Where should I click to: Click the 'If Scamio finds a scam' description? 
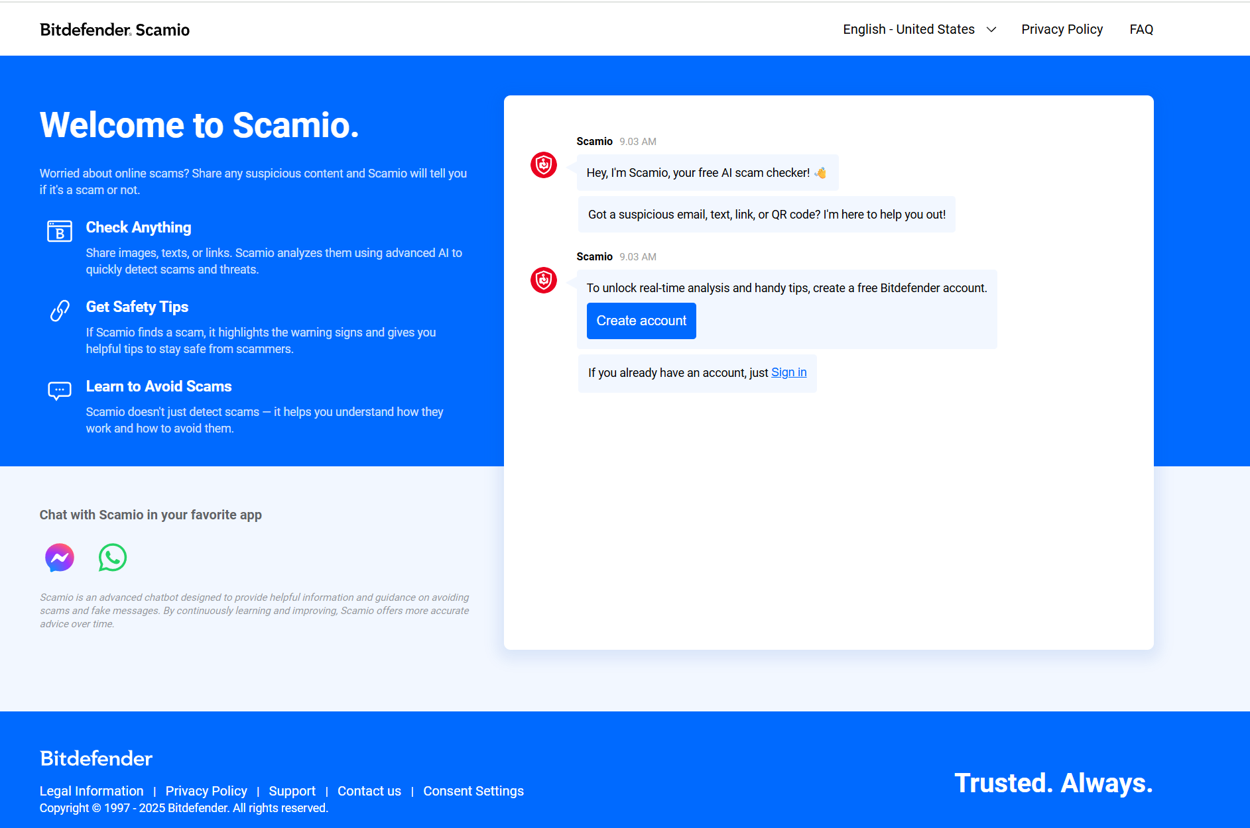point(261,340)
